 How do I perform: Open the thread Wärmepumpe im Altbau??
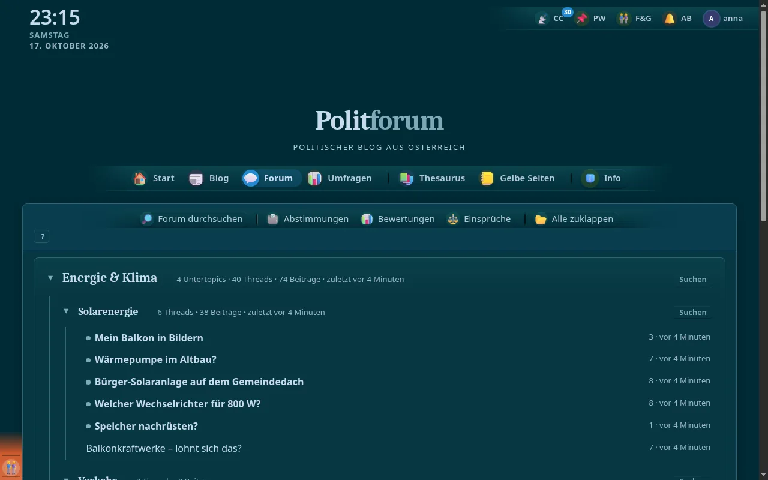pos(155,359)
